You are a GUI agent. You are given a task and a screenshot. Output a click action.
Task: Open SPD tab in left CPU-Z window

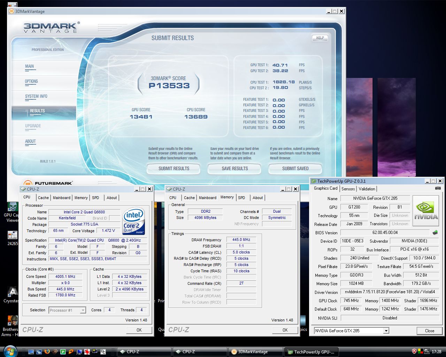(x=95, y=198)
